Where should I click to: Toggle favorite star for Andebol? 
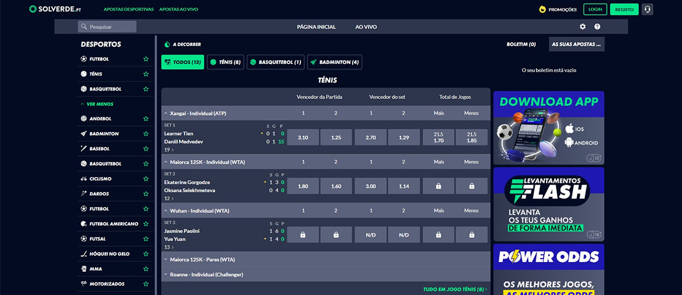(x=146, y=119)
